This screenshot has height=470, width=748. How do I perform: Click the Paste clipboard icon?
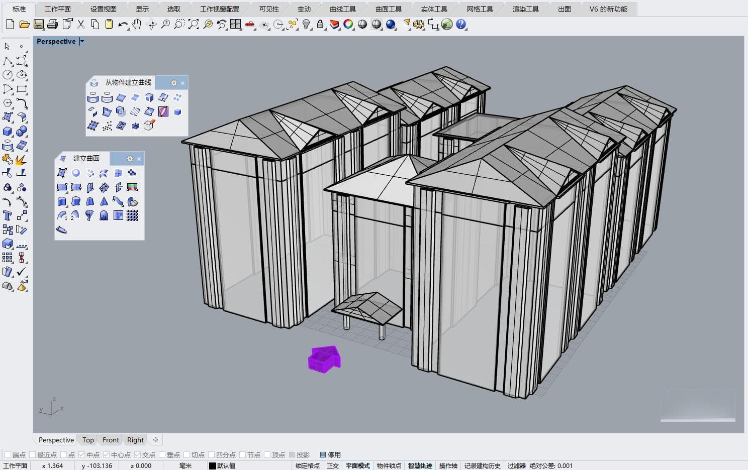point(109,24)
